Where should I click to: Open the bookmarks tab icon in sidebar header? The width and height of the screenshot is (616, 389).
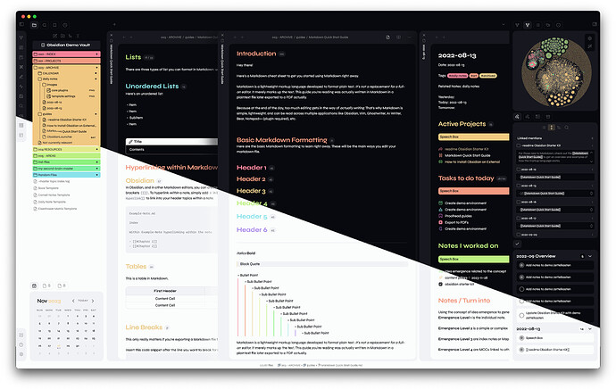(x=54, y=25)
